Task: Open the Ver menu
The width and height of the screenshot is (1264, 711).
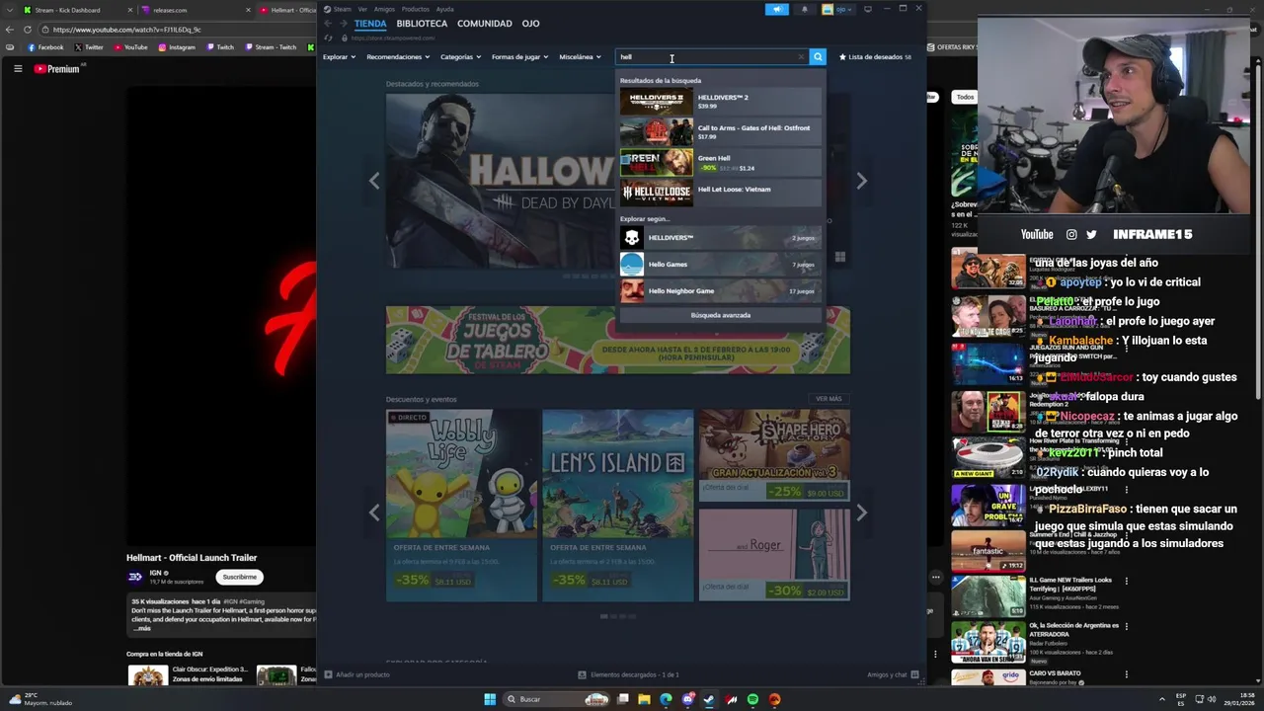Action: (362, 9)
